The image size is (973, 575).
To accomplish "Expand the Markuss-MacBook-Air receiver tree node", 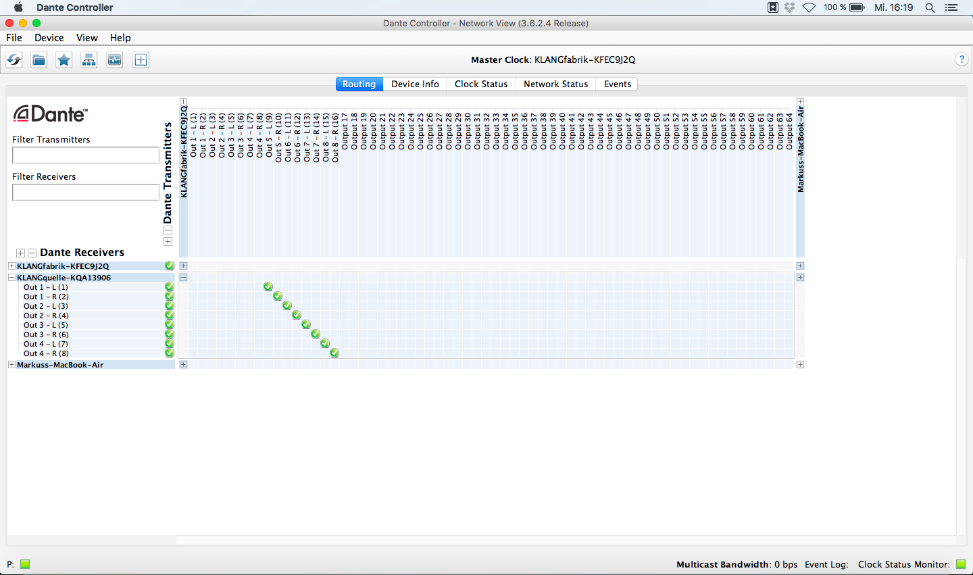I will (x=11, y=365).
